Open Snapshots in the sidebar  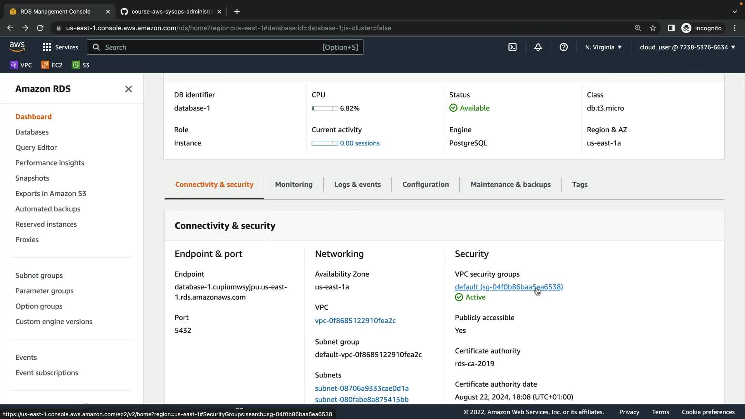pos(32,178)
